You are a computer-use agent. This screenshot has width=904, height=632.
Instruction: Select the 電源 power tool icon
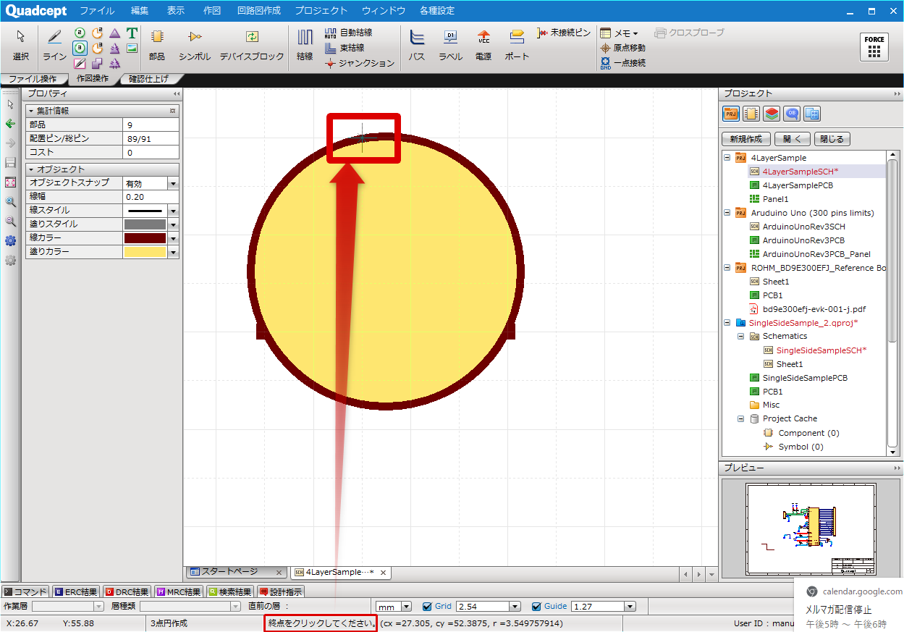483,37
